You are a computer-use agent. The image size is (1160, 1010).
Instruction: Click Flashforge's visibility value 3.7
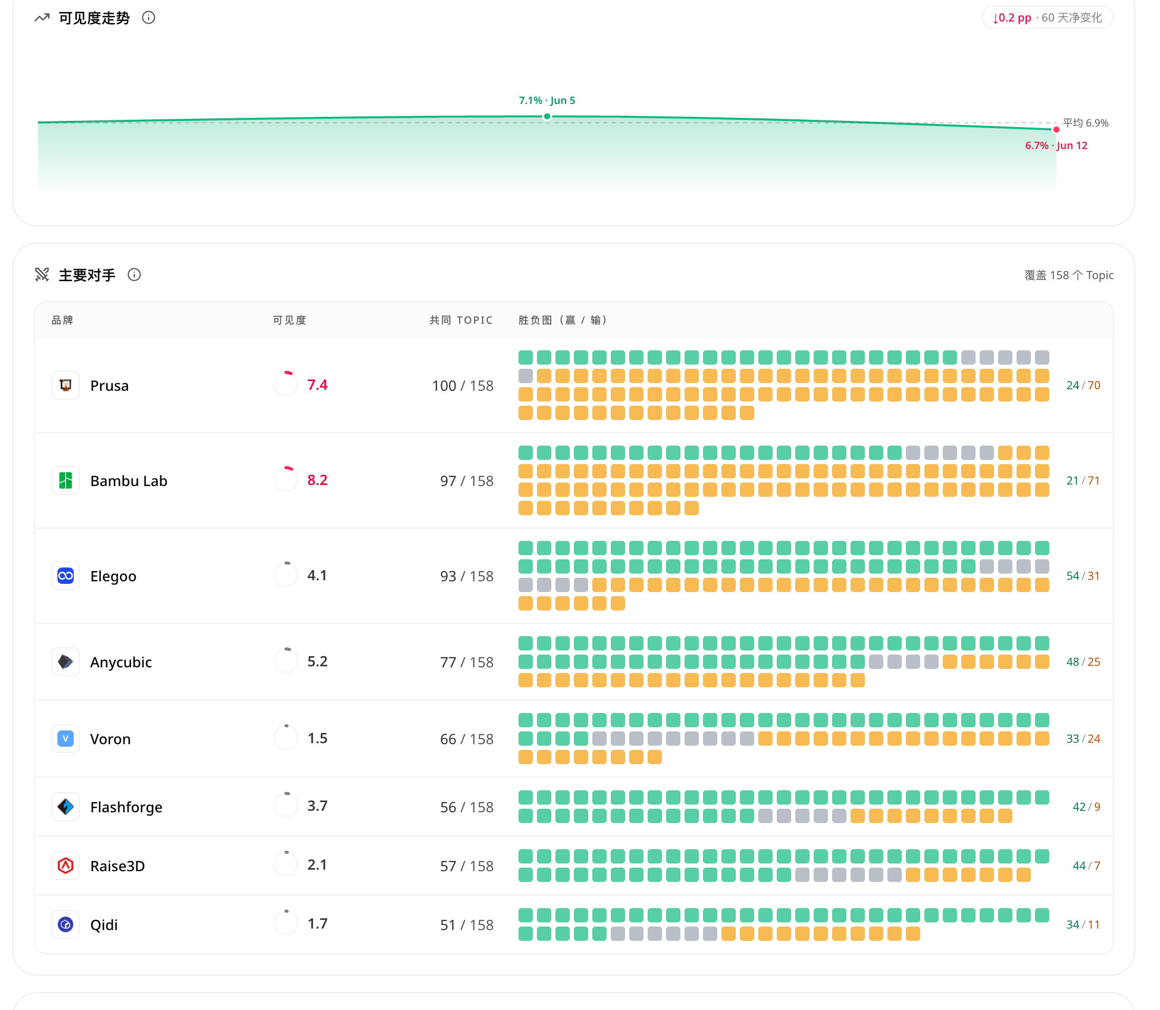(x=318, y=806)
